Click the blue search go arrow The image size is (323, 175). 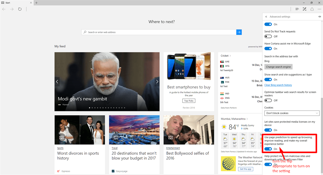pyautogui.click(x=239, y=32)
